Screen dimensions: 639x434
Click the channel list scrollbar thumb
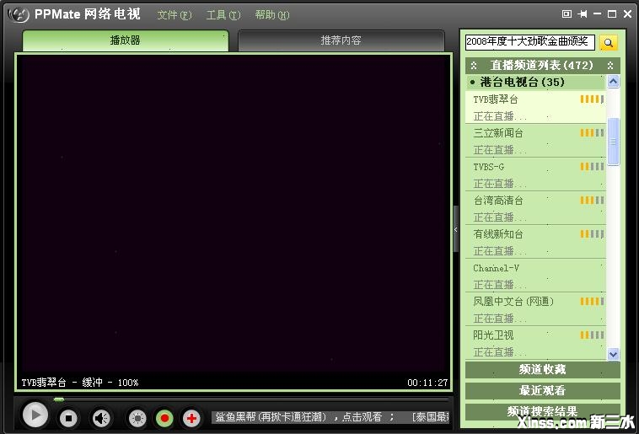[614, 142]
